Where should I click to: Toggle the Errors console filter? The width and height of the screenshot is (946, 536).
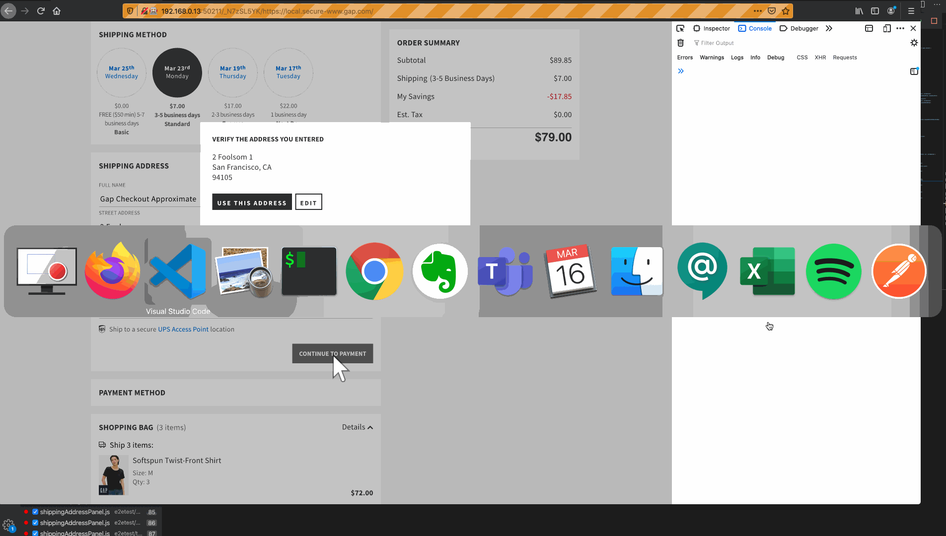(685, 58)
